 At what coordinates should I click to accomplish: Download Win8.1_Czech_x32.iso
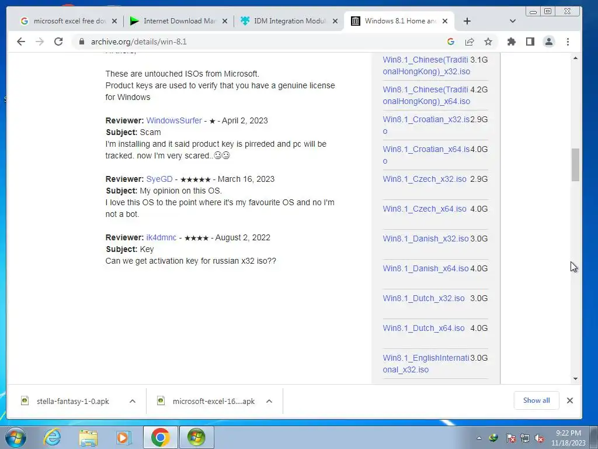425,179
